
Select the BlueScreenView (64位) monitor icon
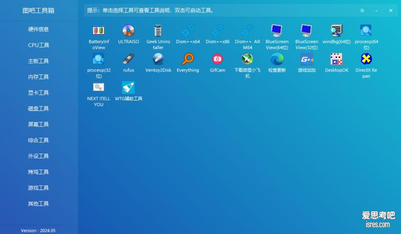point(277,30)
